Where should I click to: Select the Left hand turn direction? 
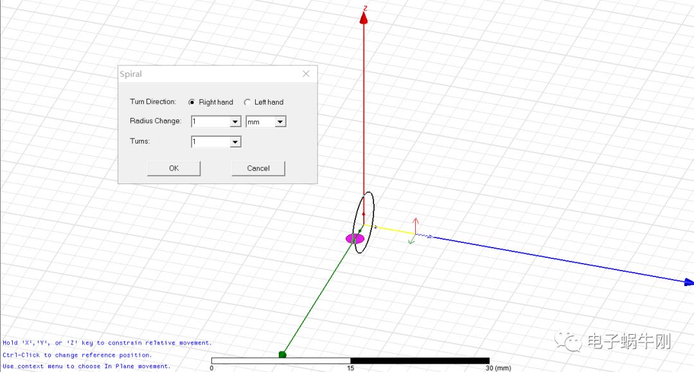(x=247, y=102)
